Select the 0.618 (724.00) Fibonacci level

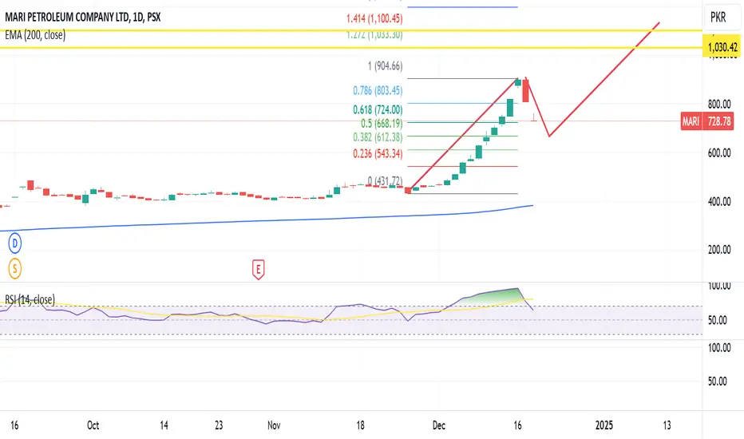point(378,109)
